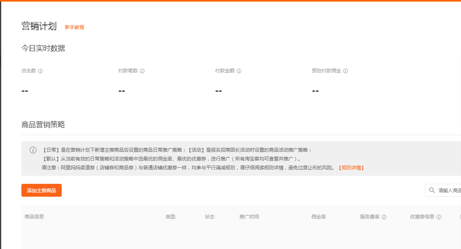Click the 商品营销策略 section heading
The image size is (461, 249).
[x=43, y=125]
